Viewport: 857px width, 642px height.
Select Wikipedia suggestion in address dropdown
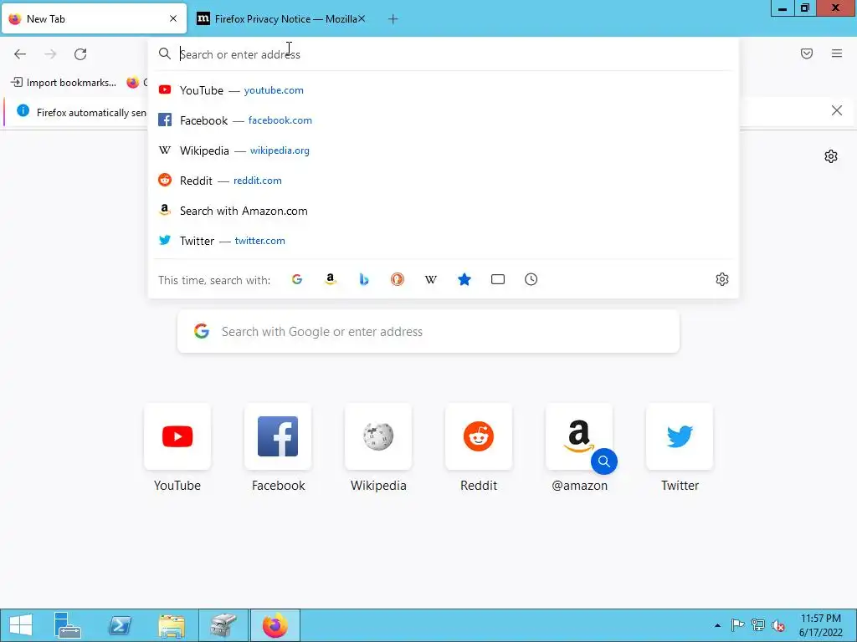444,150
